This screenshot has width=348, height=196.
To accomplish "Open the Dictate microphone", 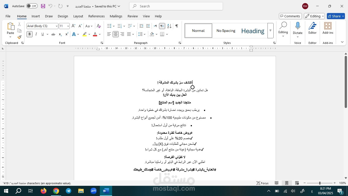I will click(x=298, y=28).
